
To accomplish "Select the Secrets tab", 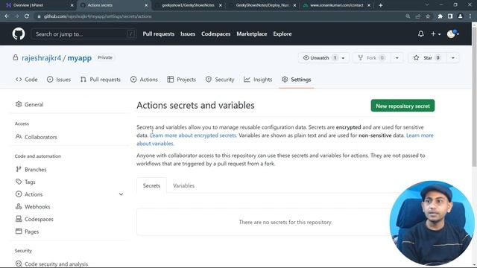I will pos(151,185).
